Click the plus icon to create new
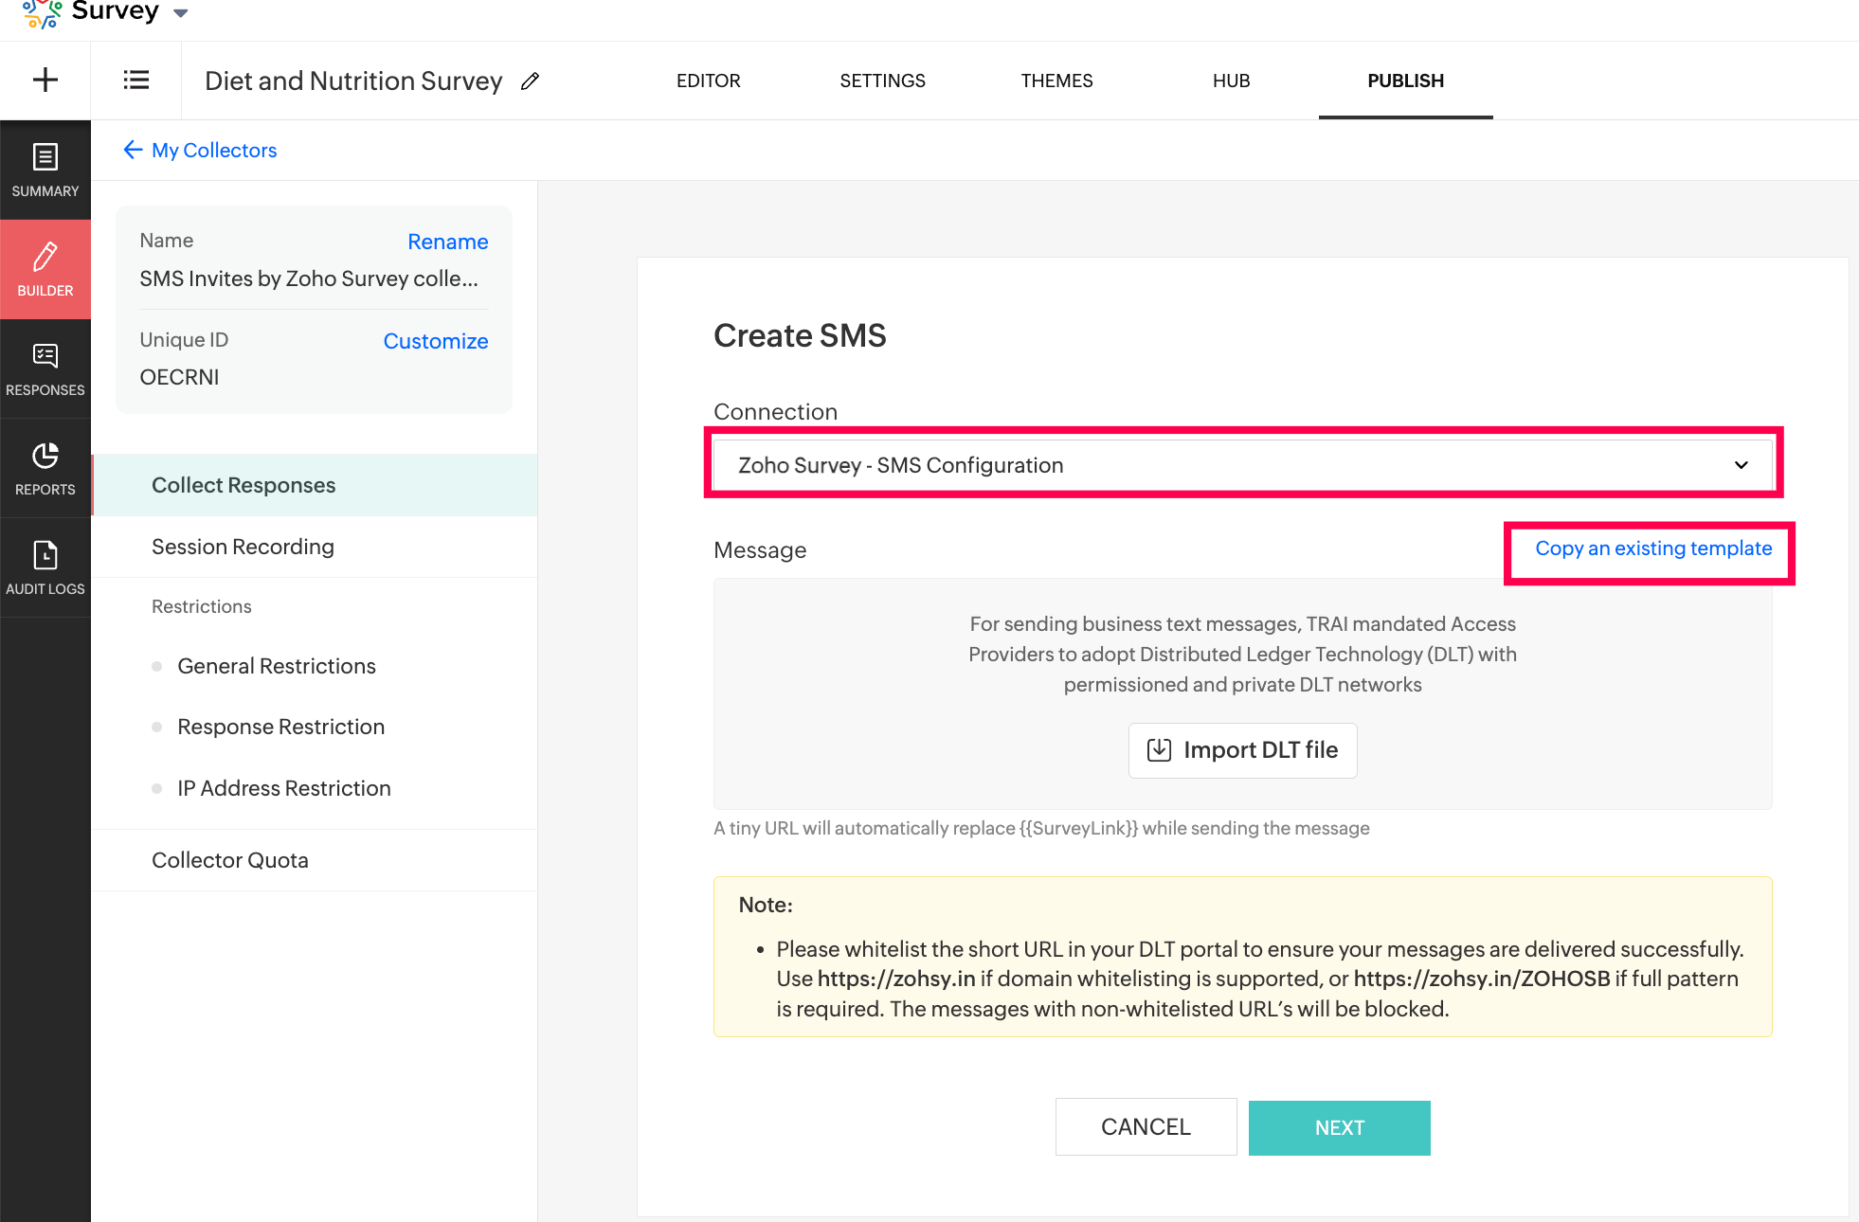Image resolution: width=1859 pixels, height=1222 pixels. [x=45, y=80]
